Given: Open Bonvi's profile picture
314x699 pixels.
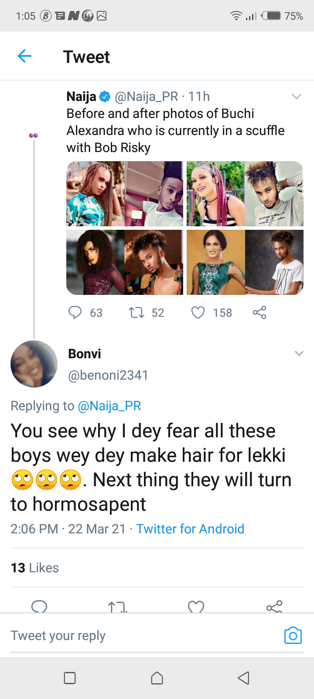Looking at the screenshot, I should pyautogui.click(x=34, y=364).
